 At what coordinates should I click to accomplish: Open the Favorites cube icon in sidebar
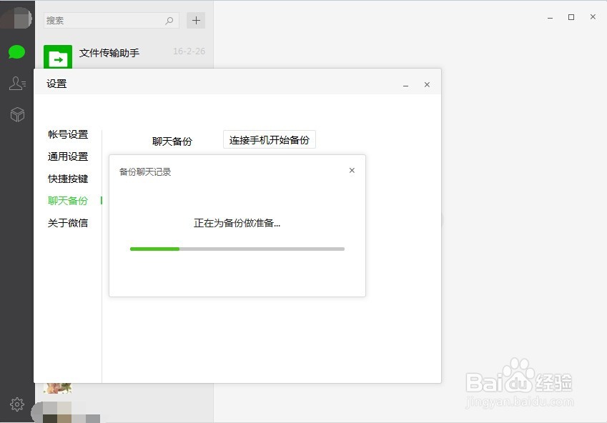(x=17, y=114)
